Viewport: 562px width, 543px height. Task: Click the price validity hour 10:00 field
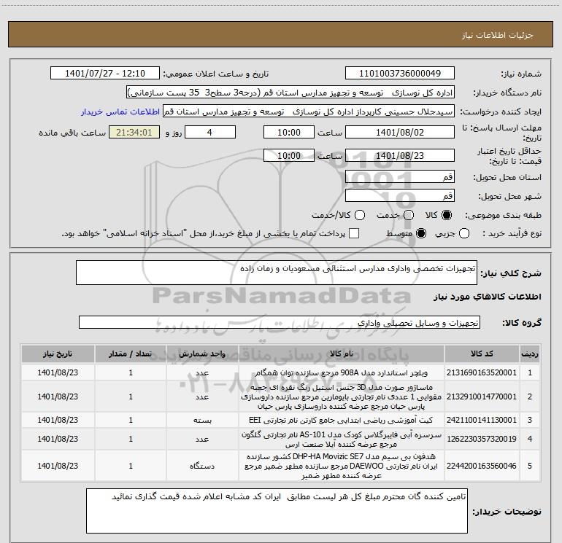[289, 155]
